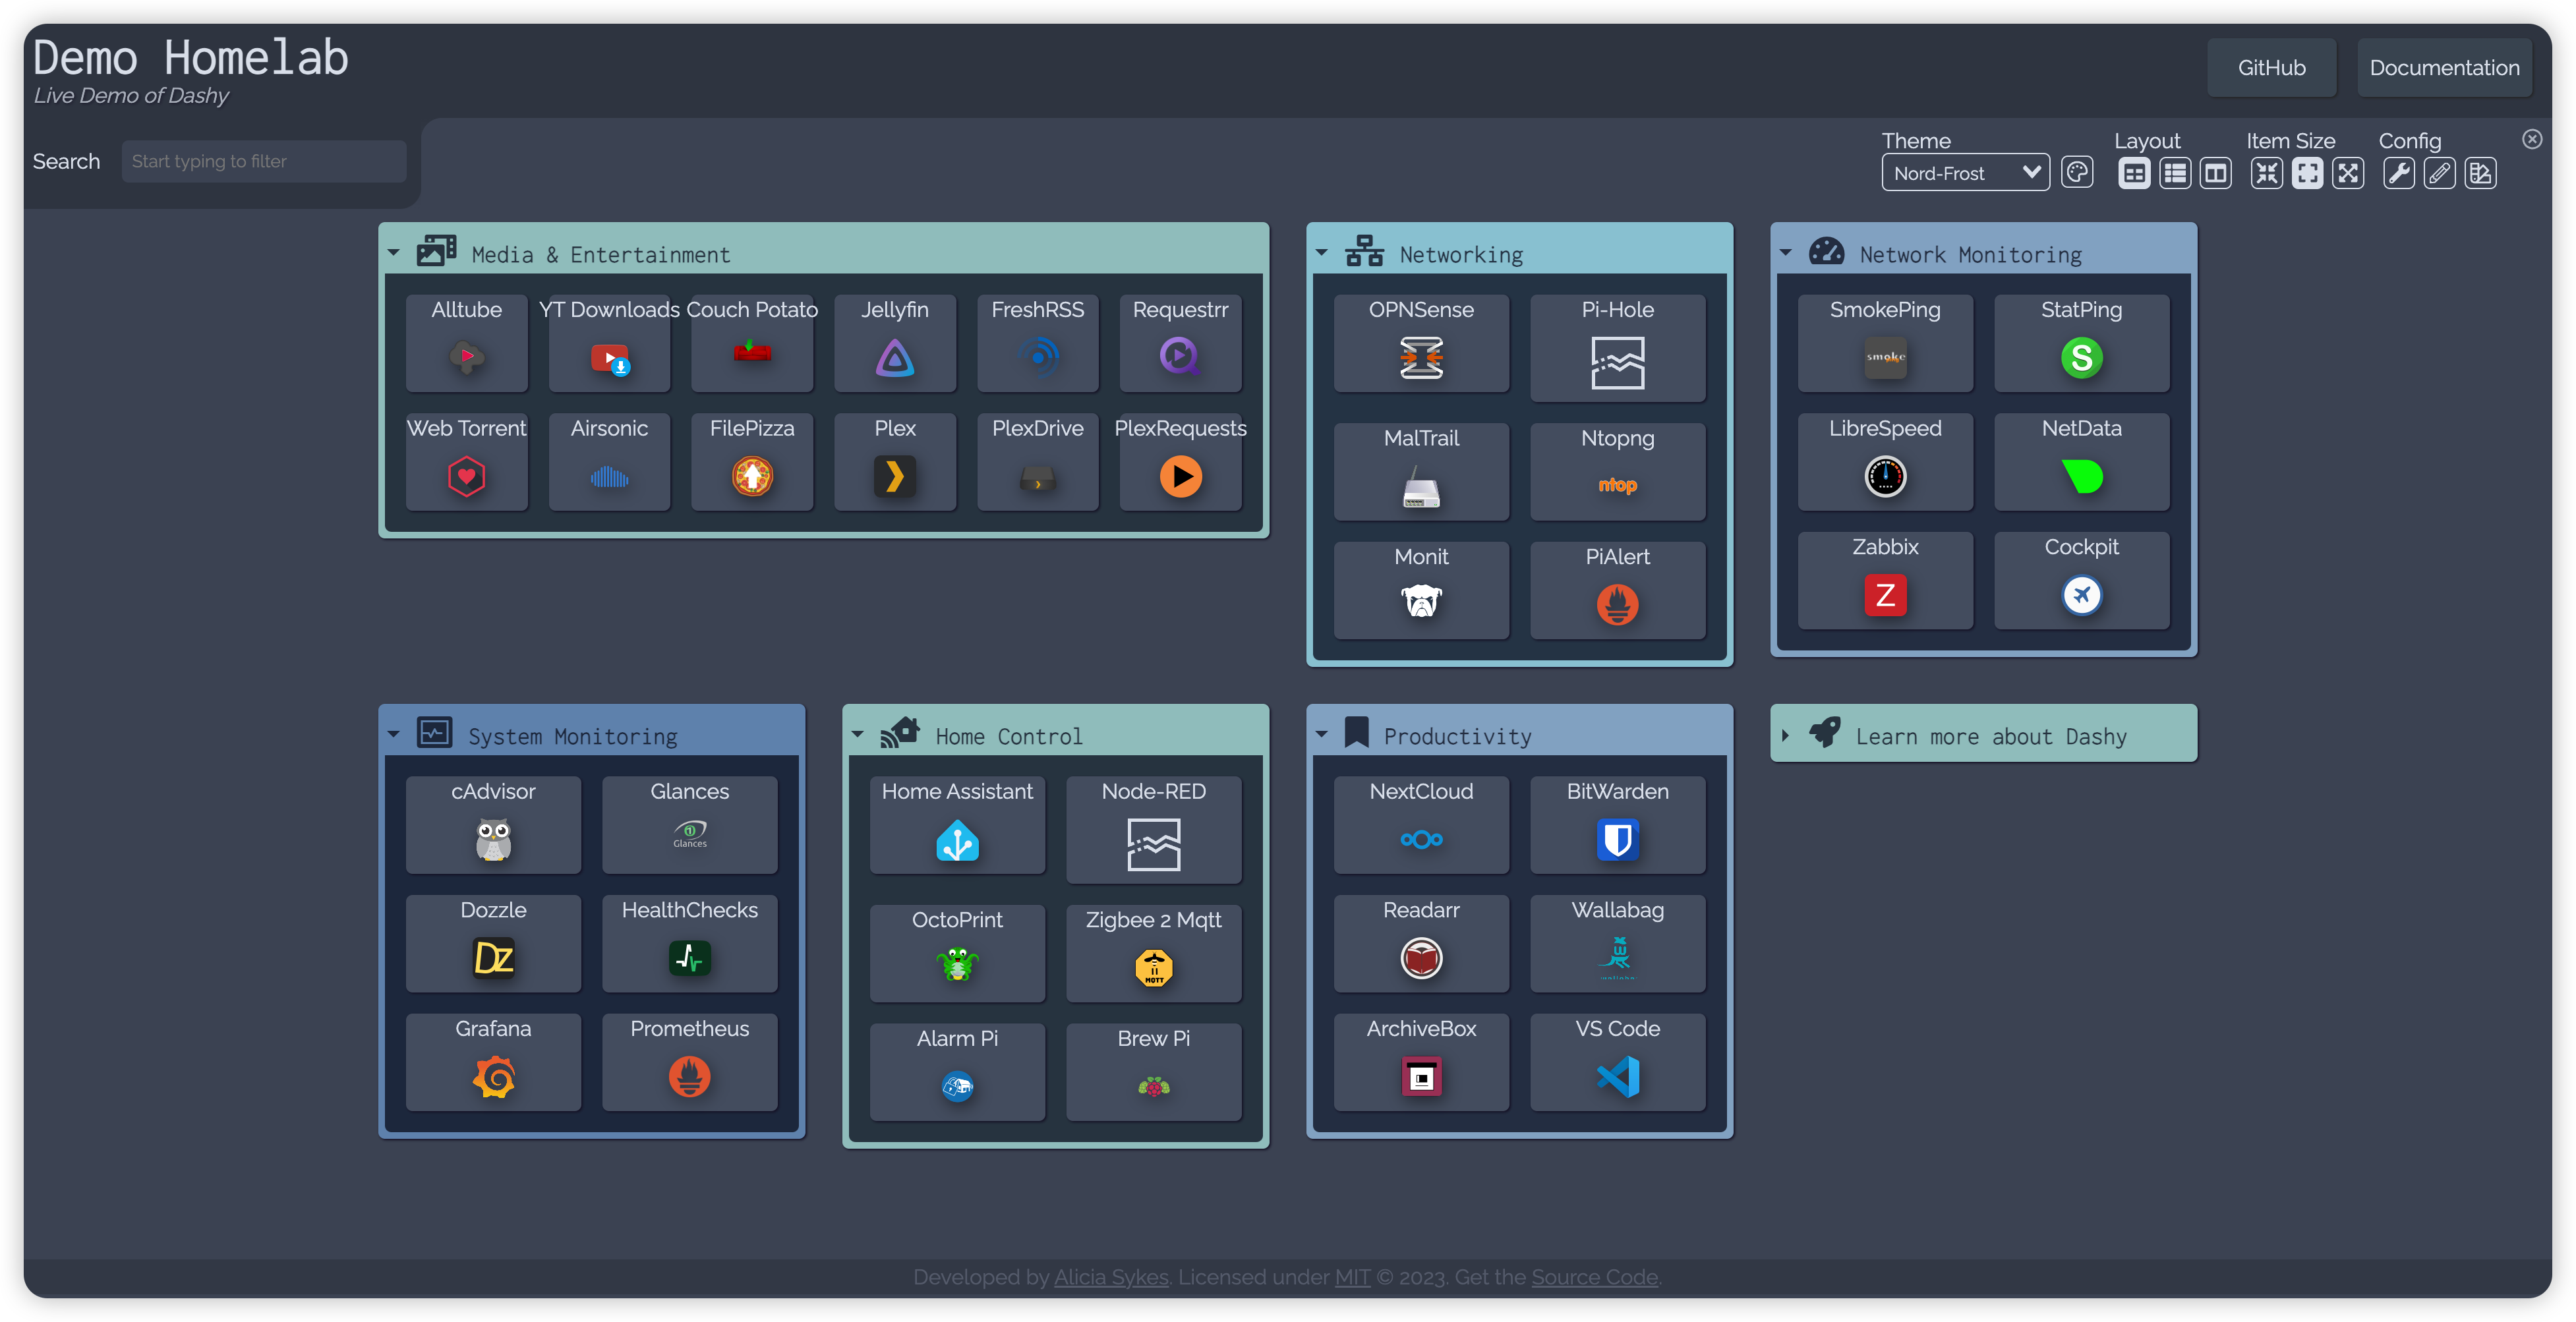Open the StatPing tile
Viewport: 2576px width, 1322px height.
[x=2081, y=342]
